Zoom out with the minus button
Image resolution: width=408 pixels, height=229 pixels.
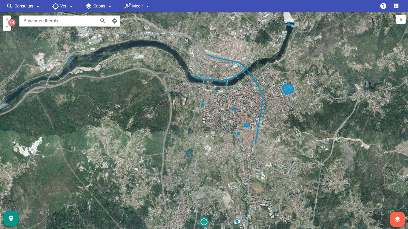[x=7, y=27]
